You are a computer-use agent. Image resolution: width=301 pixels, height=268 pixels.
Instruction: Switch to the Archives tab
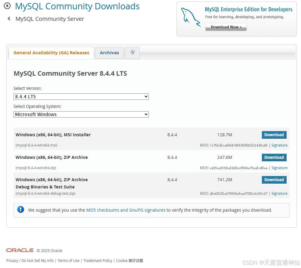109,52
